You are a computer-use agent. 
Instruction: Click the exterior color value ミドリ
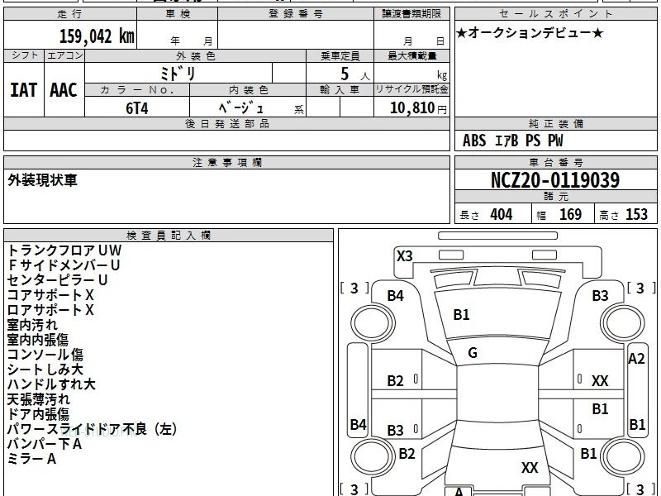click(x=178, y=74)
